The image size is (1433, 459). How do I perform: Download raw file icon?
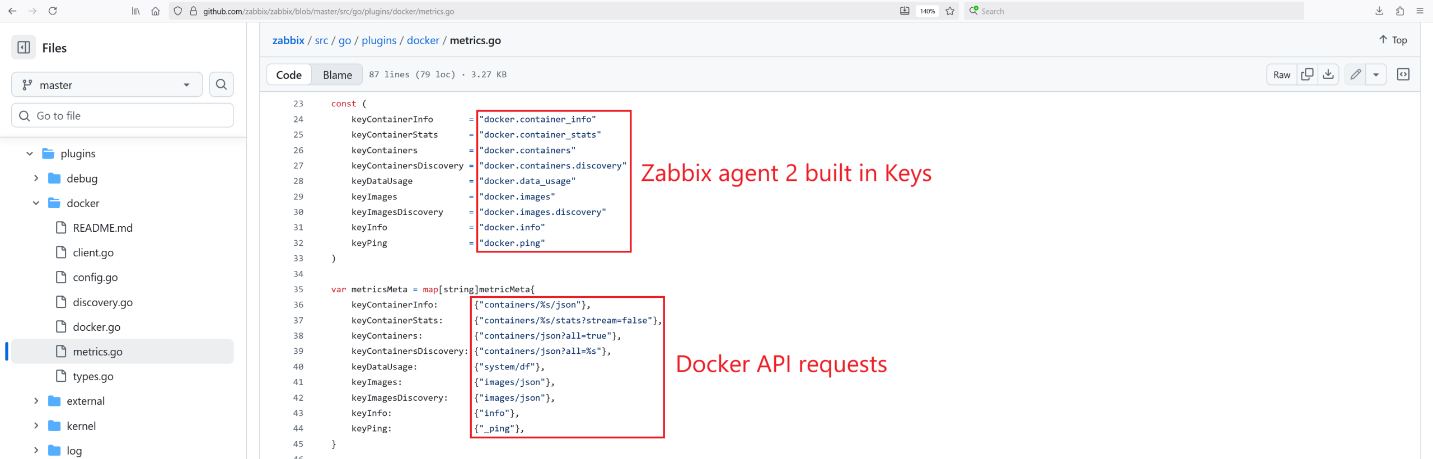[1328, 74]
